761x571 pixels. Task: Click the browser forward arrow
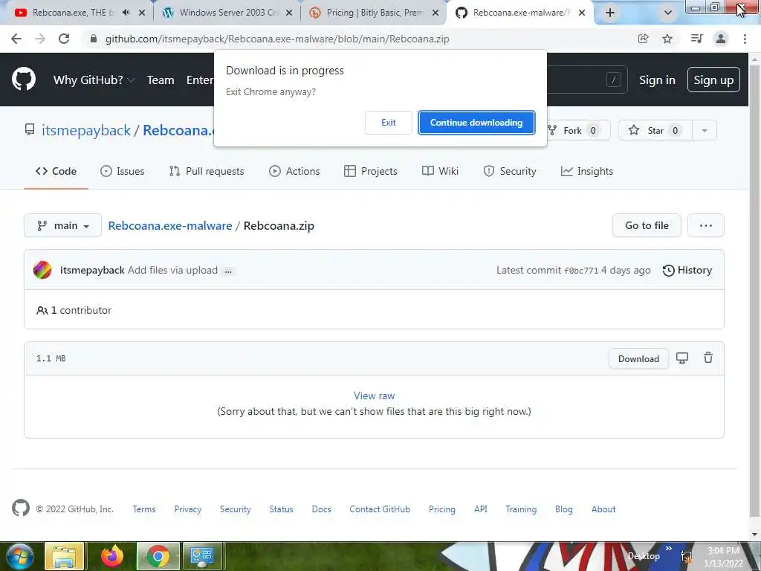tap(40, 39)
